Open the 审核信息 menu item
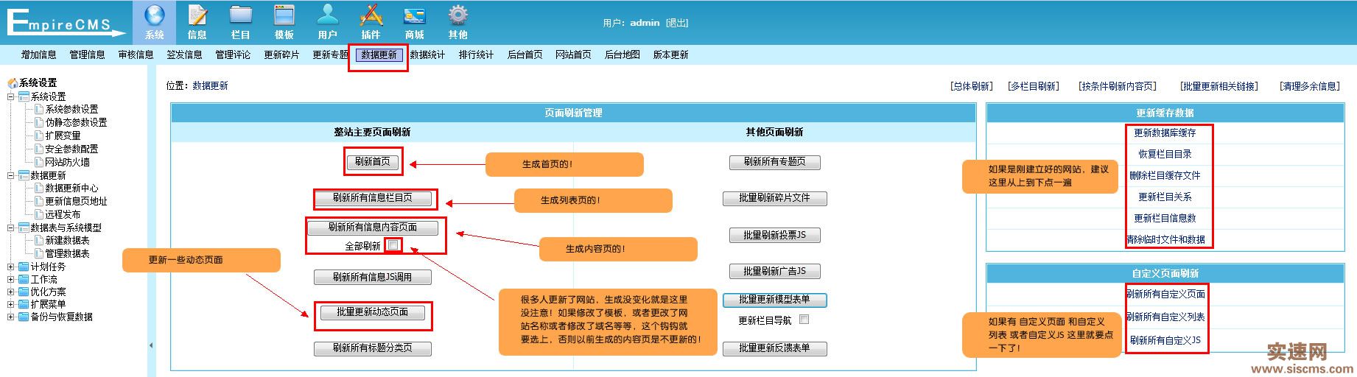The image size is (1357, 377). pos(136,54)
